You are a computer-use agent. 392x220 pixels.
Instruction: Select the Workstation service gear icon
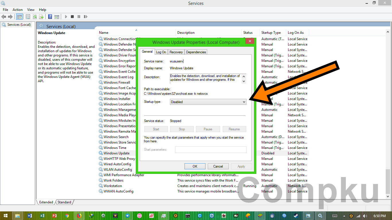coord(101,186)
